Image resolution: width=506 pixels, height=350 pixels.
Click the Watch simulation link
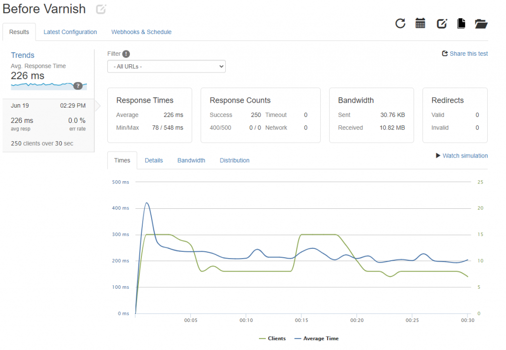click(465, 156)
